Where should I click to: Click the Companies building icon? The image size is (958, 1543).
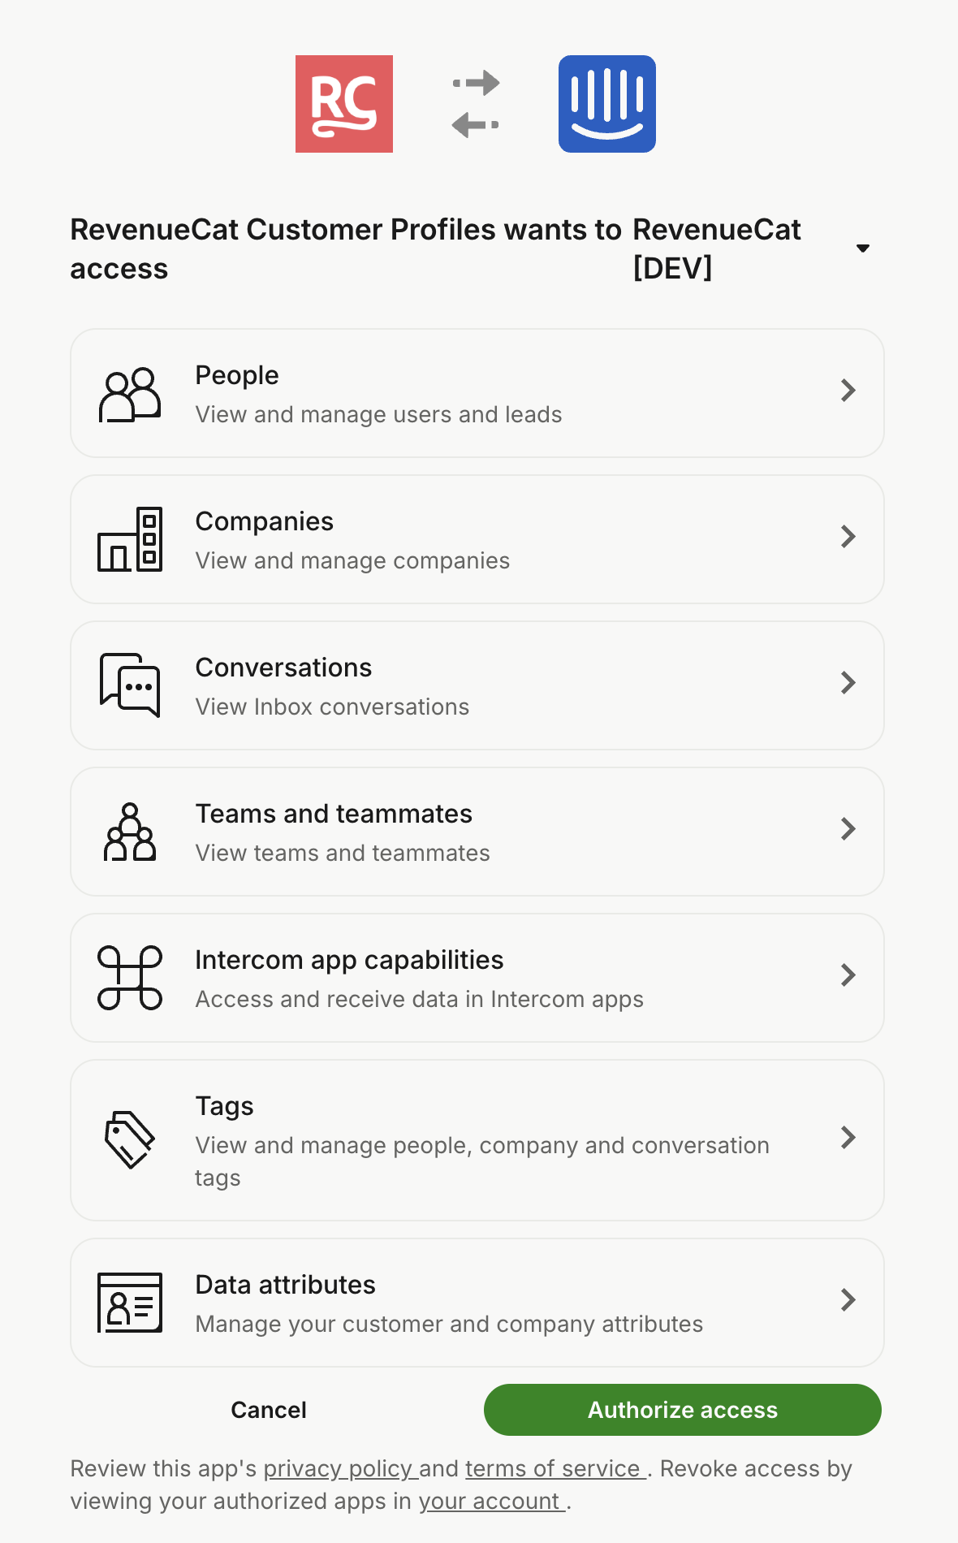click(x=130, y=539)
